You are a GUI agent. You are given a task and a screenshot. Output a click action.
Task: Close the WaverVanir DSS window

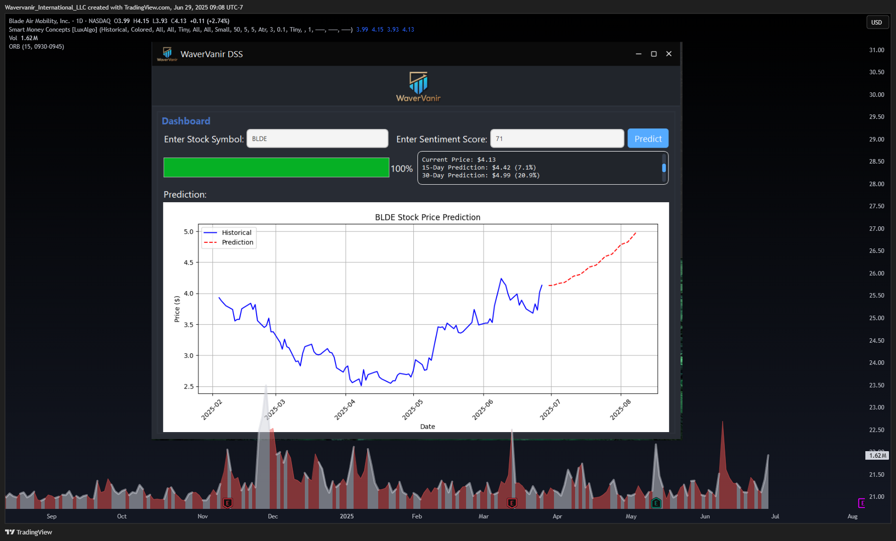pos(668,54)
